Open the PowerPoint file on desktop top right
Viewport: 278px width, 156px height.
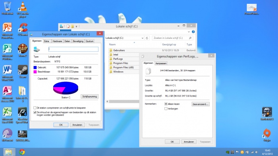(251, 9)
